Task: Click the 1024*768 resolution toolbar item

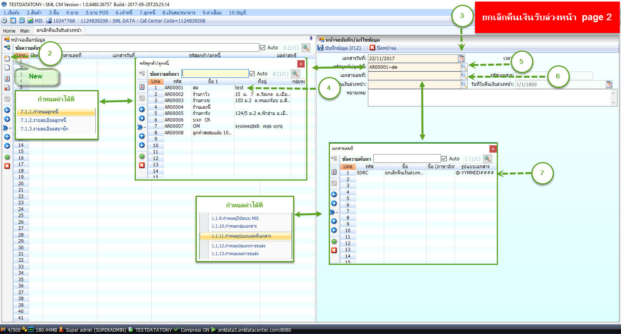Action: click(x=61, y=21)
